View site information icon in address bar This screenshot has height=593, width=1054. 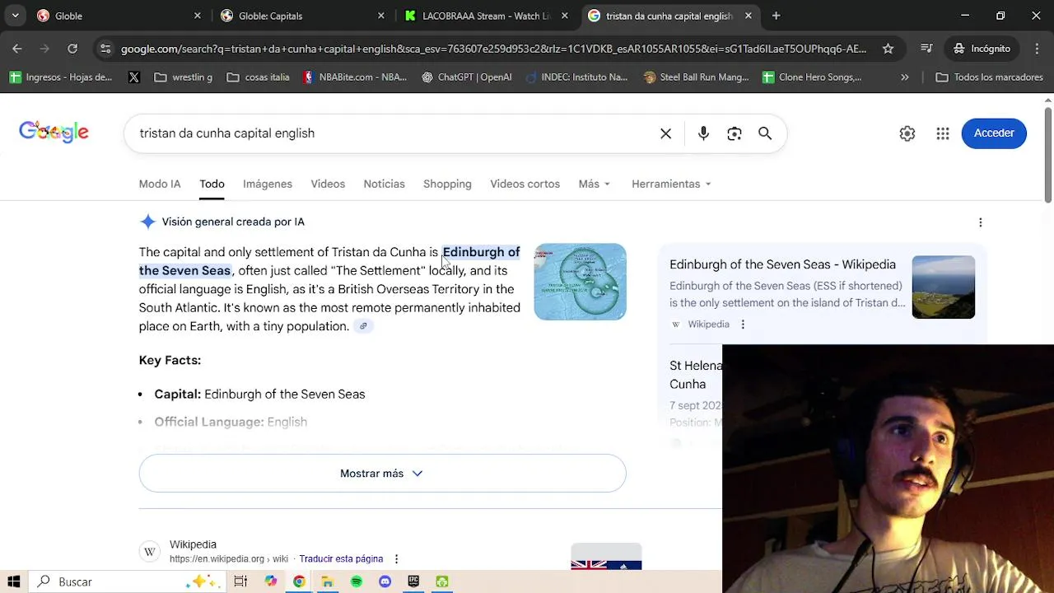point(105,49)
